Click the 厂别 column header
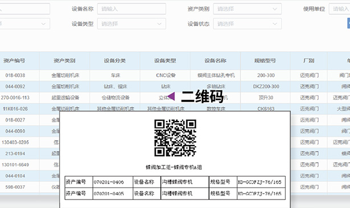Screen dimensions: 350x208 click(308, 61)
